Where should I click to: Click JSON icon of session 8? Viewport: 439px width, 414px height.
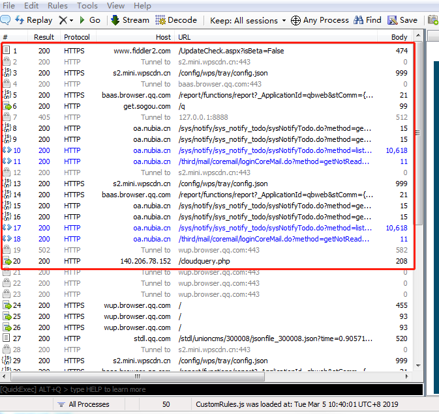(x=7, y=128)
